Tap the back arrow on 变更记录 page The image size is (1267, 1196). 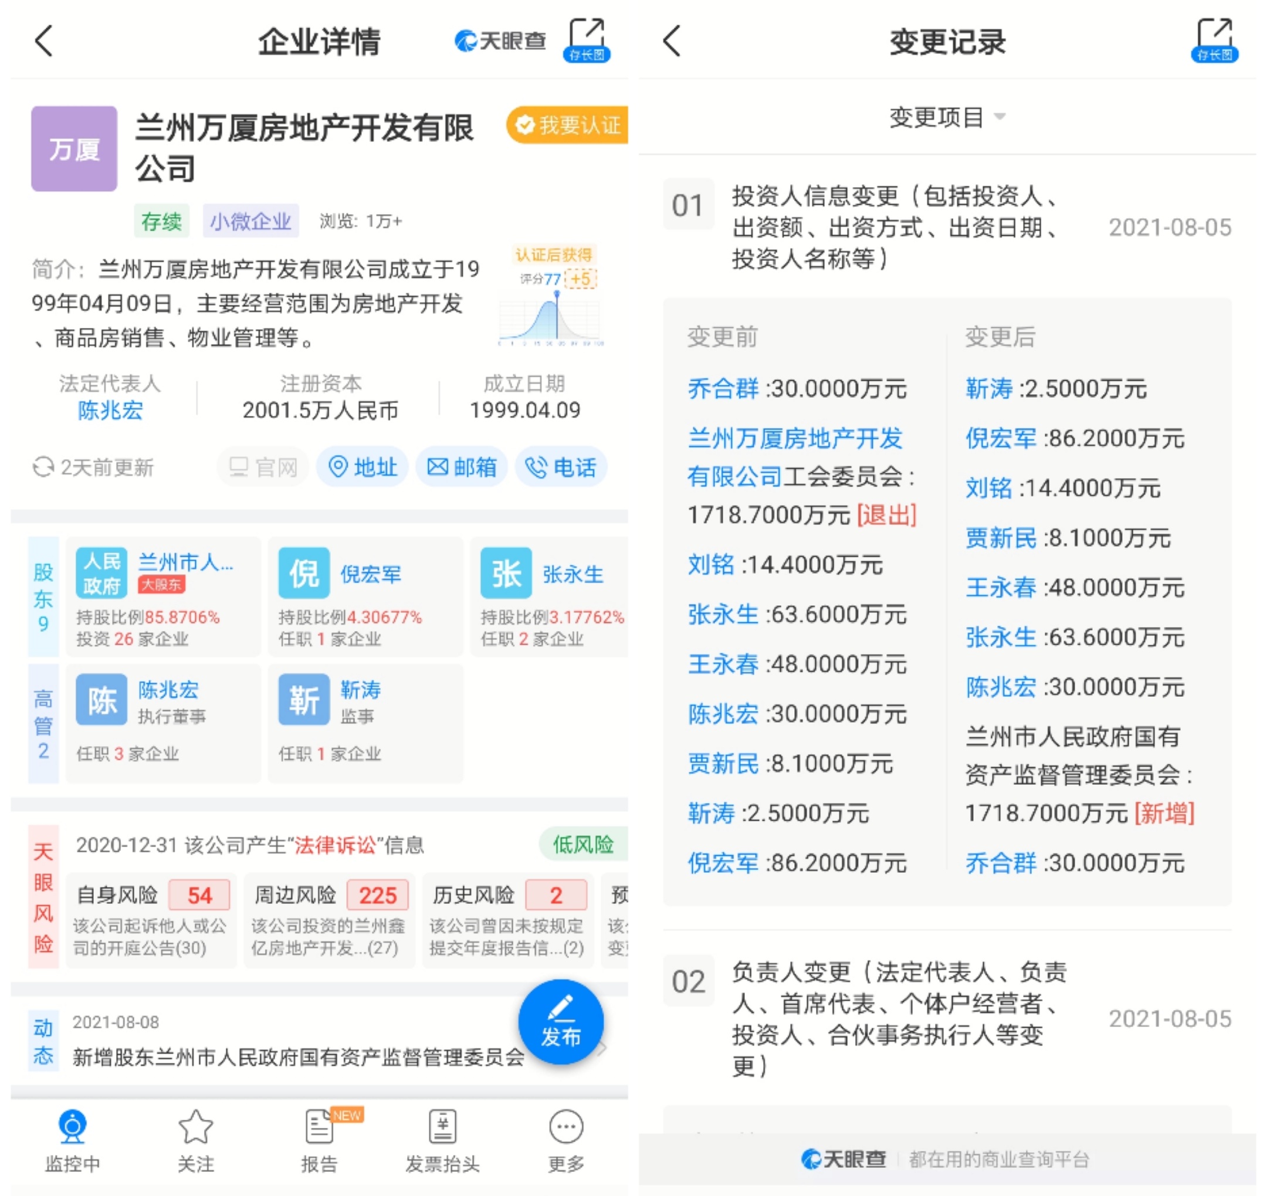(672, 42)
